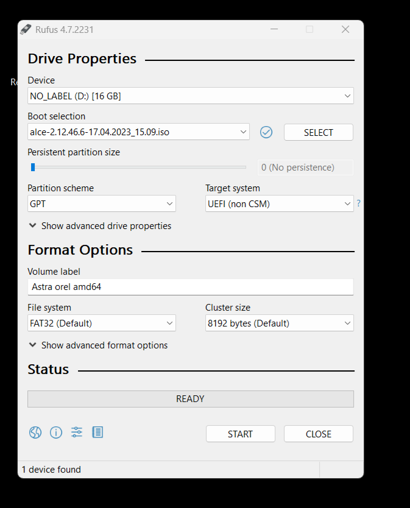Open Cluster size 8192 bytes dropdown
410x508 pixels.
(280, 323)
